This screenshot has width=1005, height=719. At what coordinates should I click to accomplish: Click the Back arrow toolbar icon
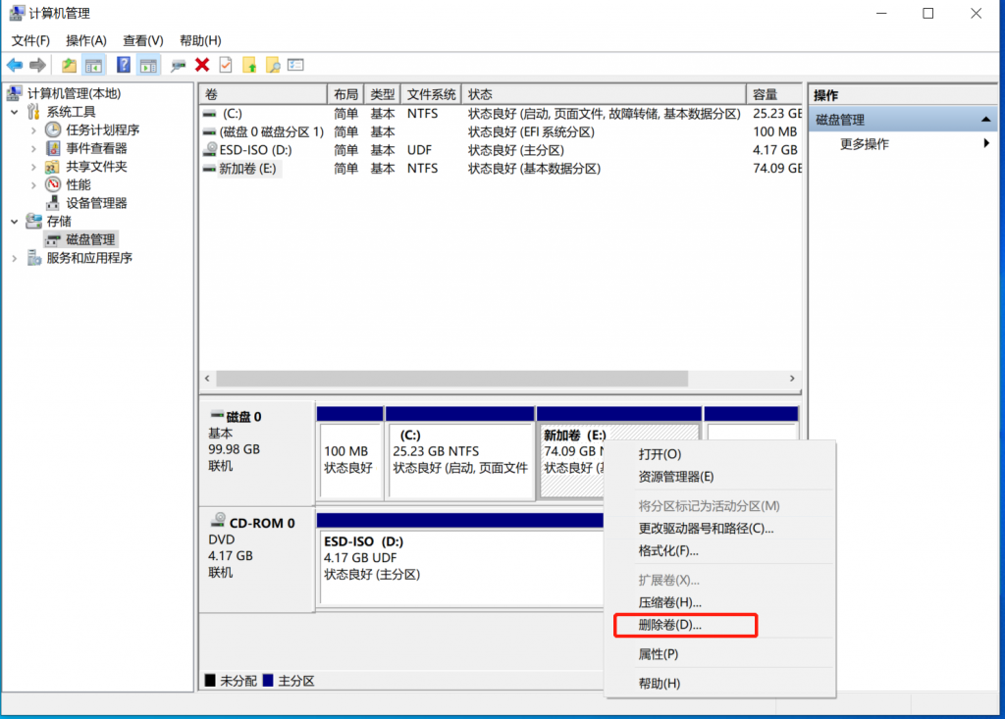15,65
